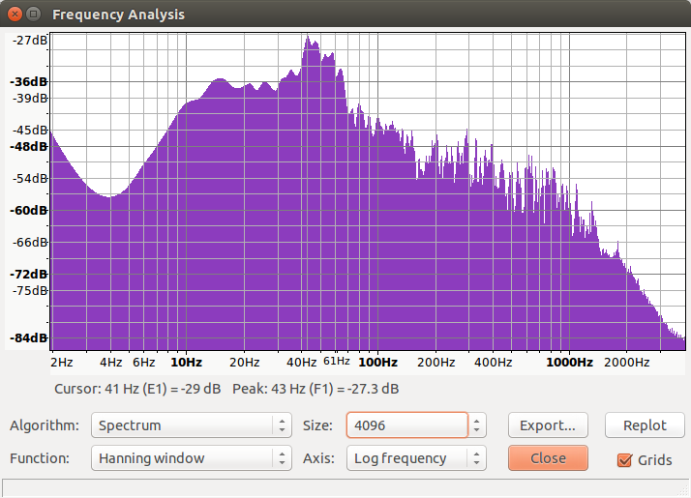691x498 pixels.
Task: Open the Algorithm dropdown showing Spectrum
Action: (x=192, y=425)
